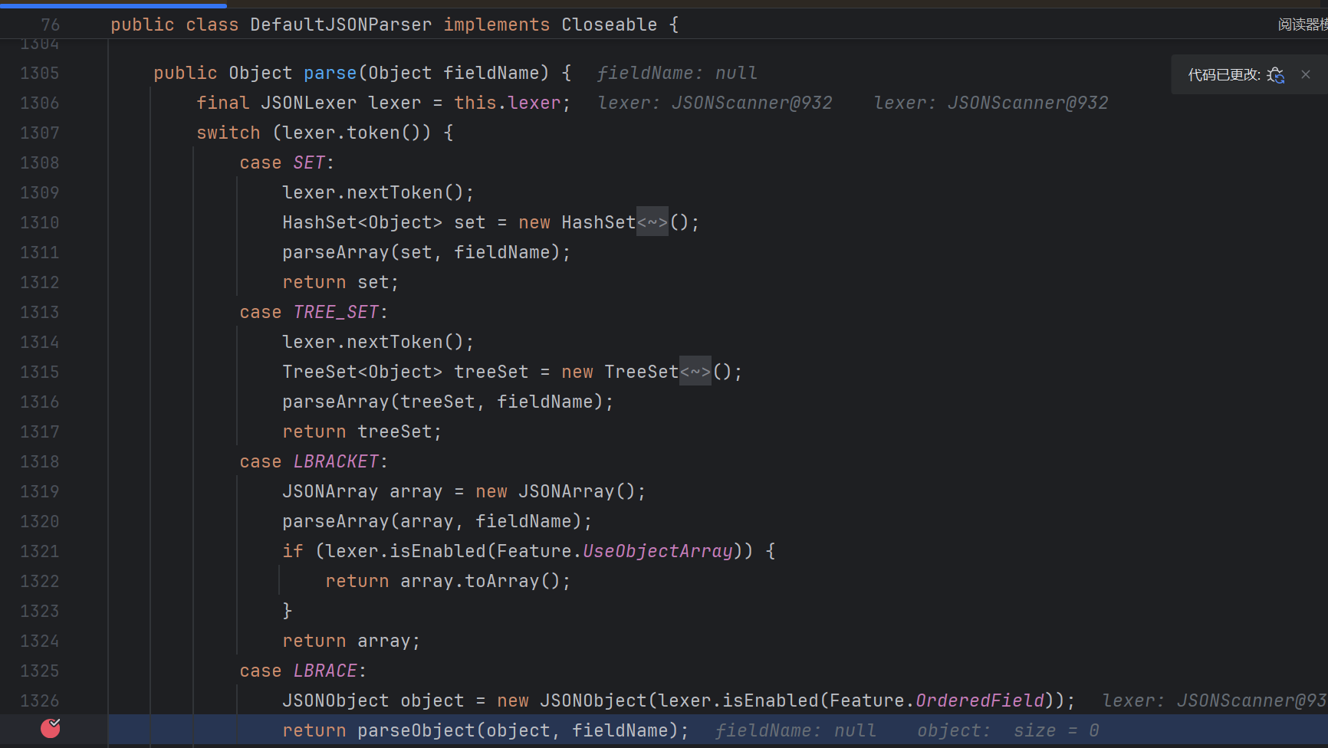Click the UseObjectArray feature constant
Viewport: 1328px width, 748px height.
tap(658, 551)
